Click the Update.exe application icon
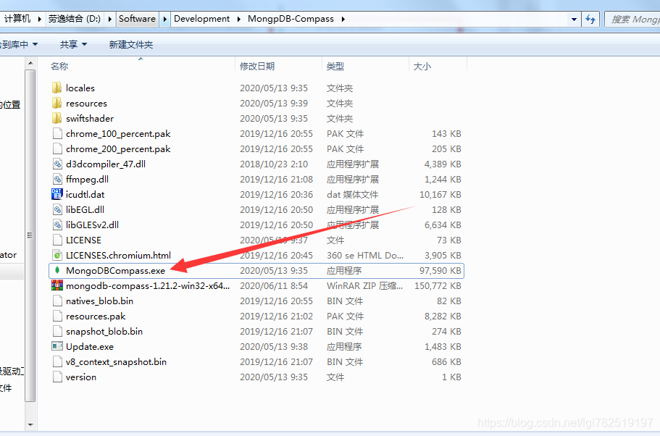The width and height of the screenshot is (660, 436). (57, 346)
